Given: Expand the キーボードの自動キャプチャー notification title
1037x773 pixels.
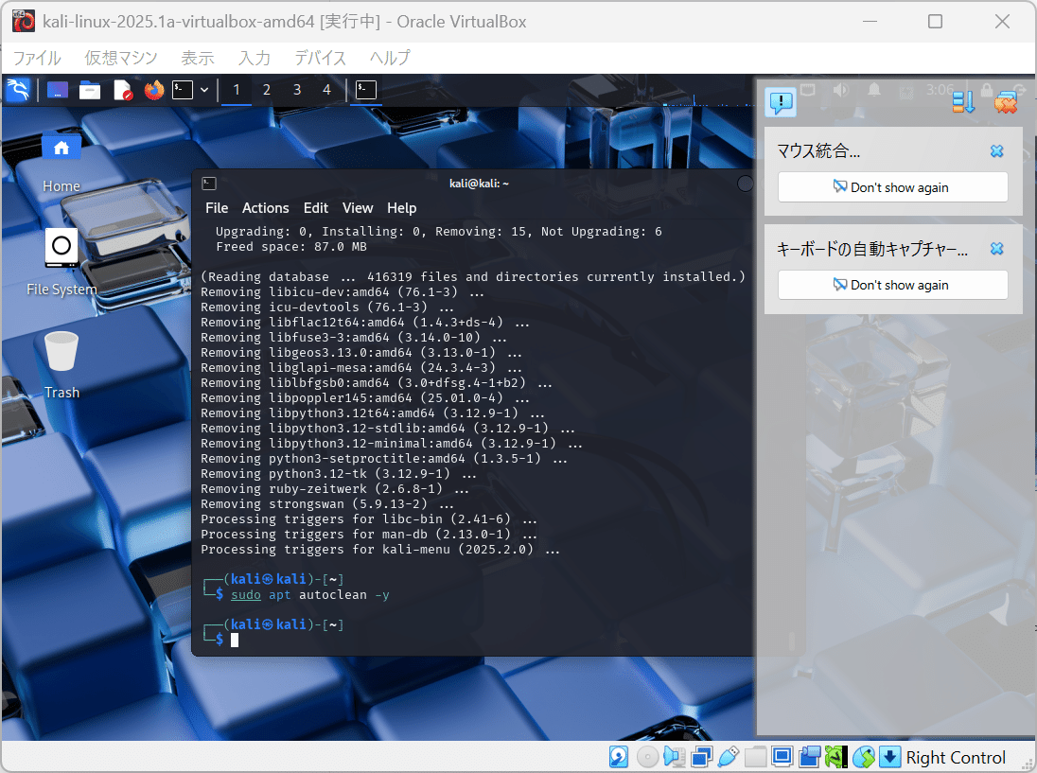Looking at the screenshot, I should pyautogui.click(x=871, y=249).
